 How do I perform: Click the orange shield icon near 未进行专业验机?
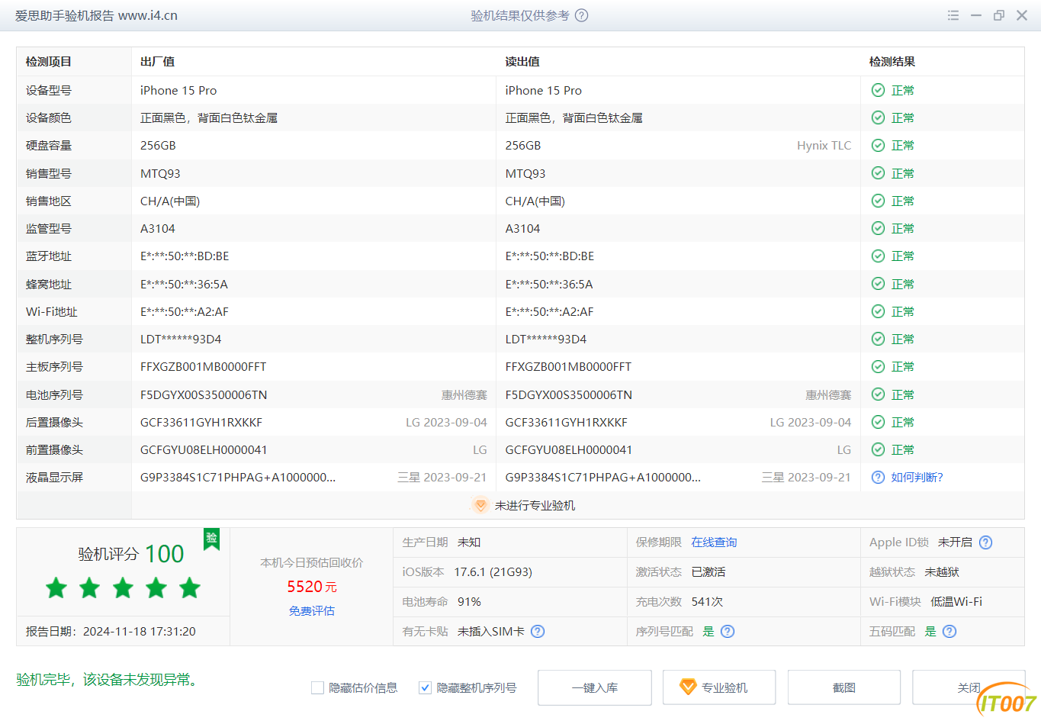480,505
